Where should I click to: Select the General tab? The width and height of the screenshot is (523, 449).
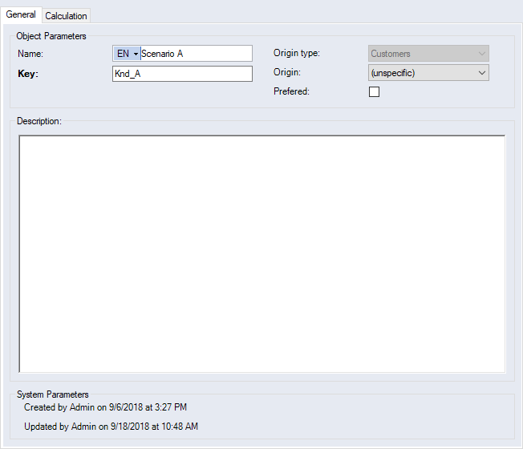pyautogui.click(x=21, y=15)
